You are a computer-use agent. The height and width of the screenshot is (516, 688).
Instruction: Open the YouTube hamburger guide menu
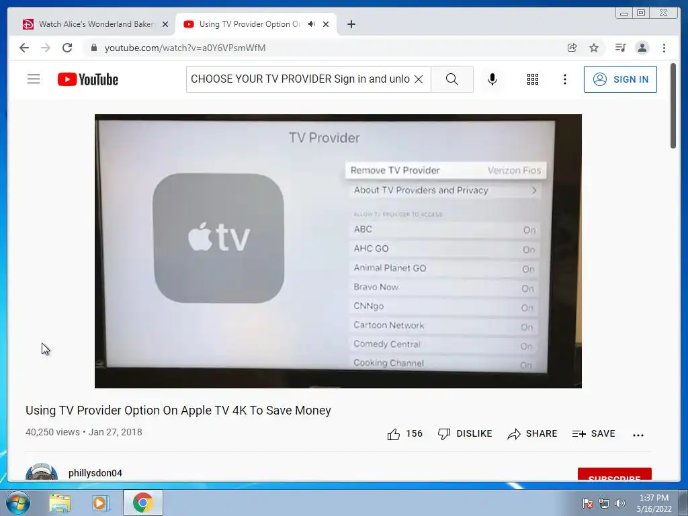(x=34, y=79)
